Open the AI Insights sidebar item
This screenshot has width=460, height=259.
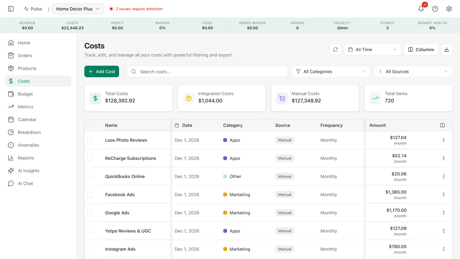coord(28,171)
